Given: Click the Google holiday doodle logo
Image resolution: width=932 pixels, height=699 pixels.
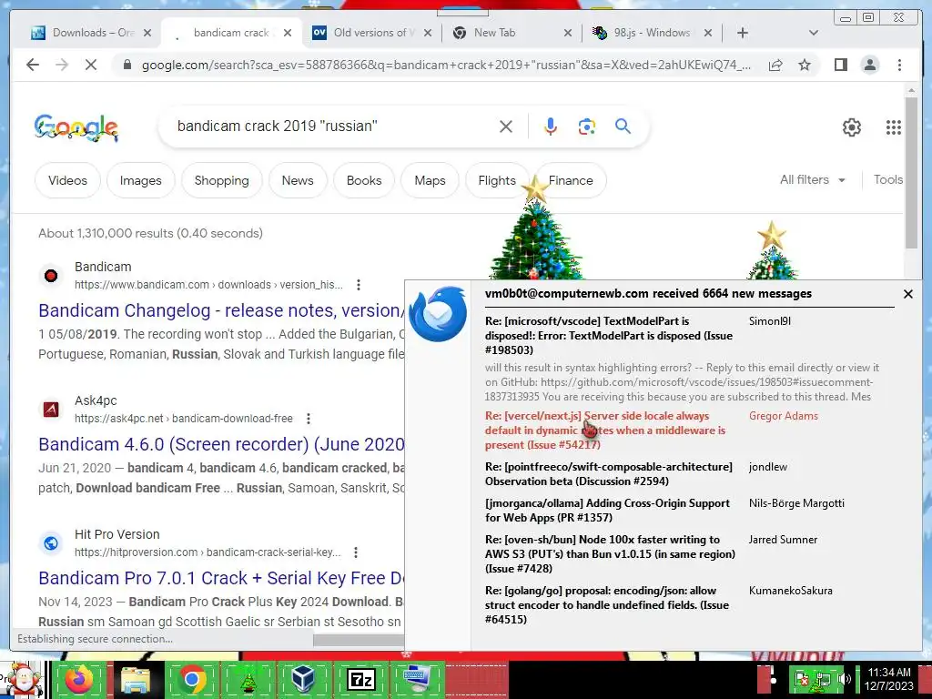Looking at the screenshot, I should 76,127.
